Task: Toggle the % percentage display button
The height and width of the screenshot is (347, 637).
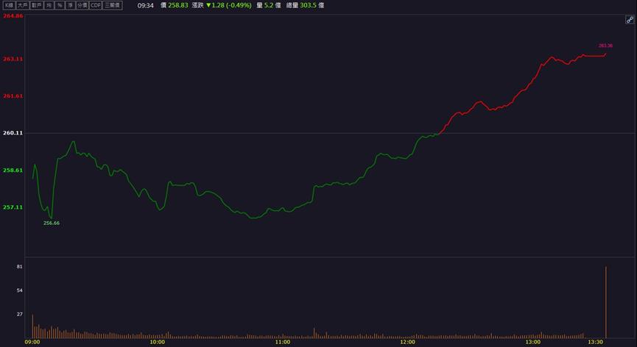Action: click(60, 5)
